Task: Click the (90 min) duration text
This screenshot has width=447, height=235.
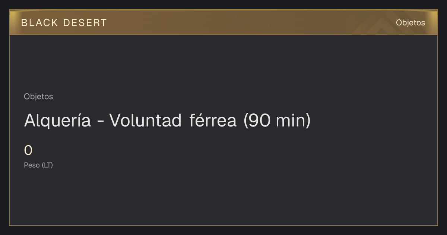Action: click(x=277, y=120)
